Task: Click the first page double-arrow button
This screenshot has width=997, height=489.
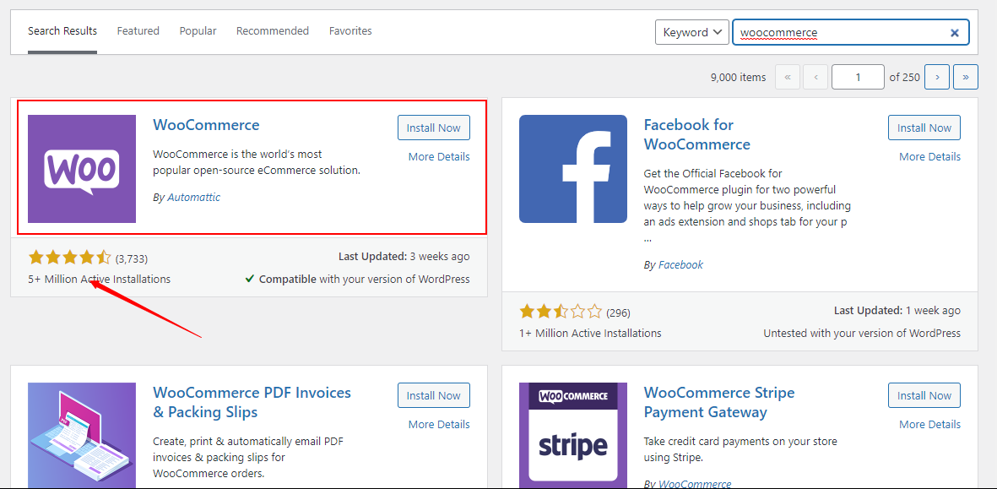Action: tap(788, 77)
